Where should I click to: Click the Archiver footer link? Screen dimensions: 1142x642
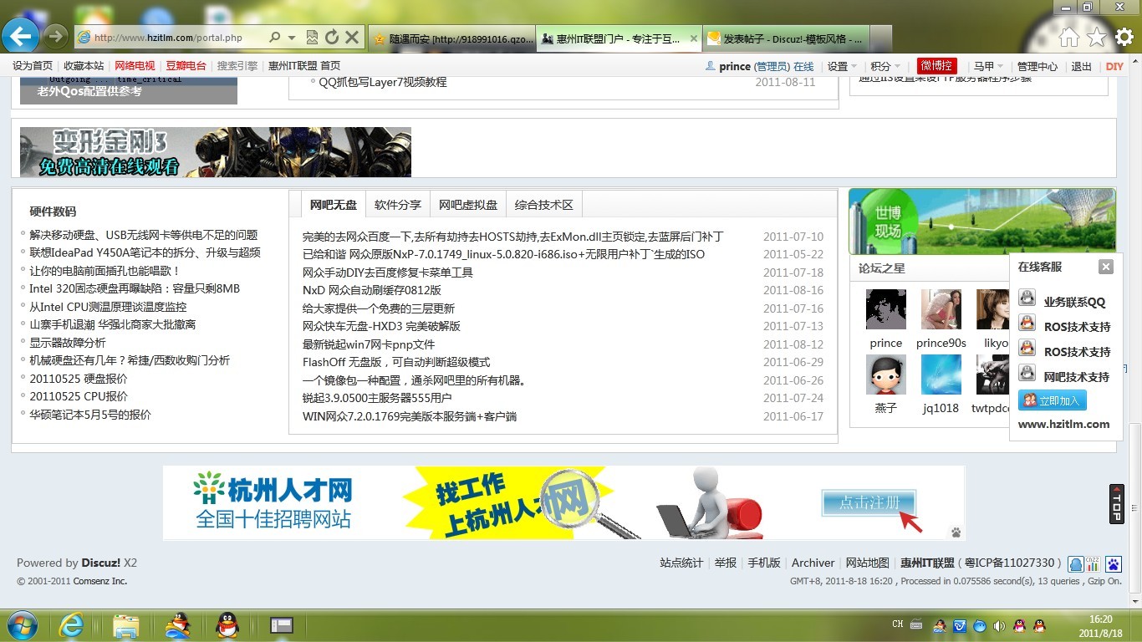(813, 563)
